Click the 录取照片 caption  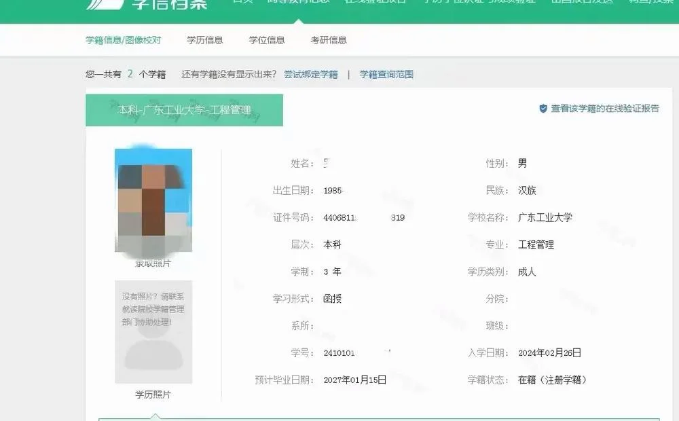pyautogui.click(x=153, y=263)
